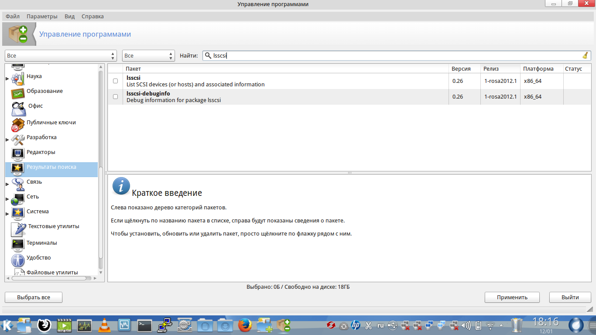
Task: Sort by the Платформа column header
Action: click(x=541, y=68)
